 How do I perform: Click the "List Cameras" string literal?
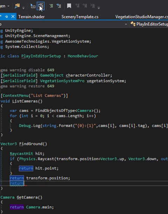[47, 95]
